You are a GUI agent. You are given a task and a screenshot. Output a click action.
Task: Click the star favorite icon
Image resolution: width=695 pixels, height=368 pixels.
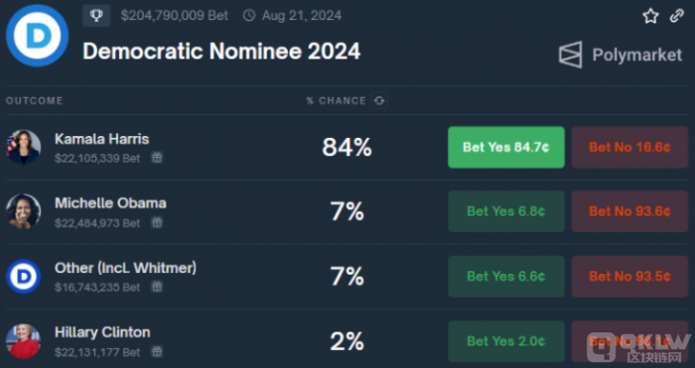(x=650, y=16)
